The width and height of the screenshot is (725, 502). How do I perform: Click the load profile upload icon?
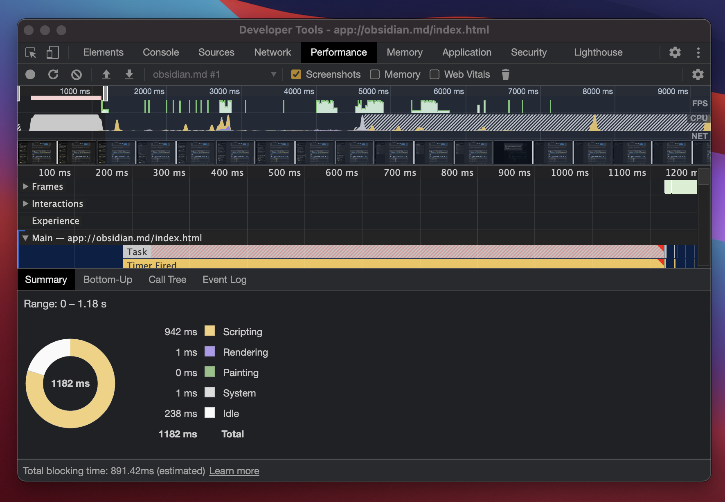[x=106, y=74]
